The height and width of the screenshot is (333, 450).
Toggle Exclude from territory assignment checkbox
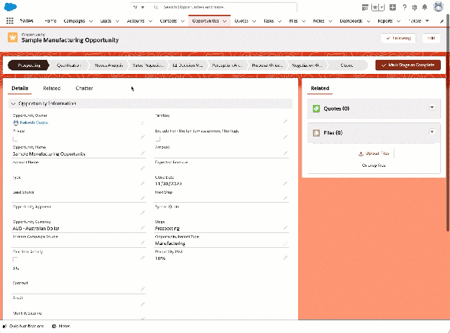tap(158, 139)
